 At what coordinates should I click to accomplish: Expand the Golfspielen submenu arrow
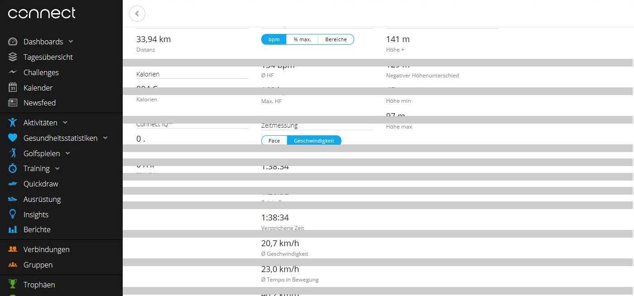68,153
